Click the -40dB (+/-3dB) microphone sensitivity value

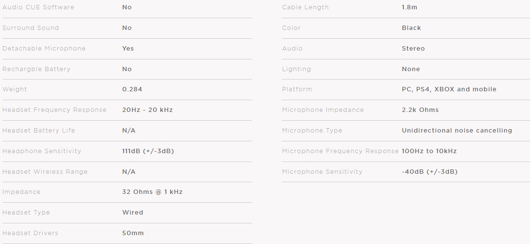click(430, 172)
